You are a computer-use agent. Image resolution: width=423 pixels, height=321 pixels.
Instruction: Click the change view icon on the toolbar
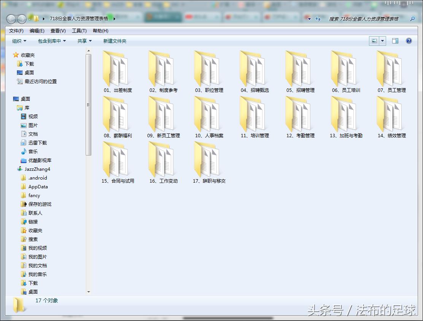[x=375, y=41]
